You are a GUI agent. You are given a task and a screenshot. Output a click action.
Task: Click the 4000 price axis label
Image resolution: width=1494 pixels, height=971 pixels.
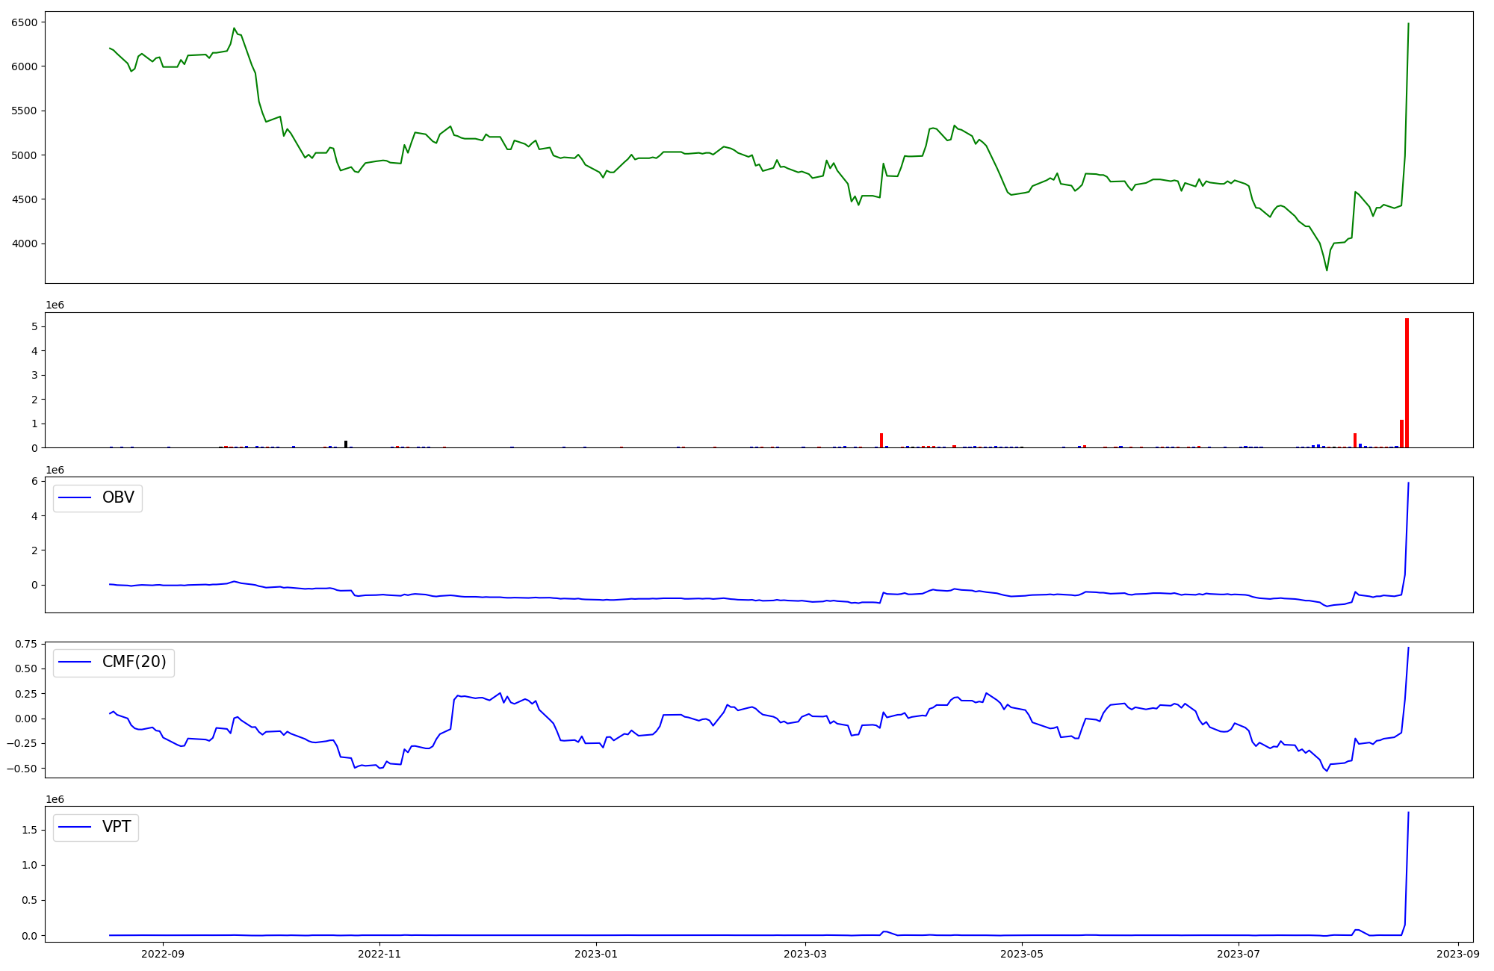tap(24, 243)
